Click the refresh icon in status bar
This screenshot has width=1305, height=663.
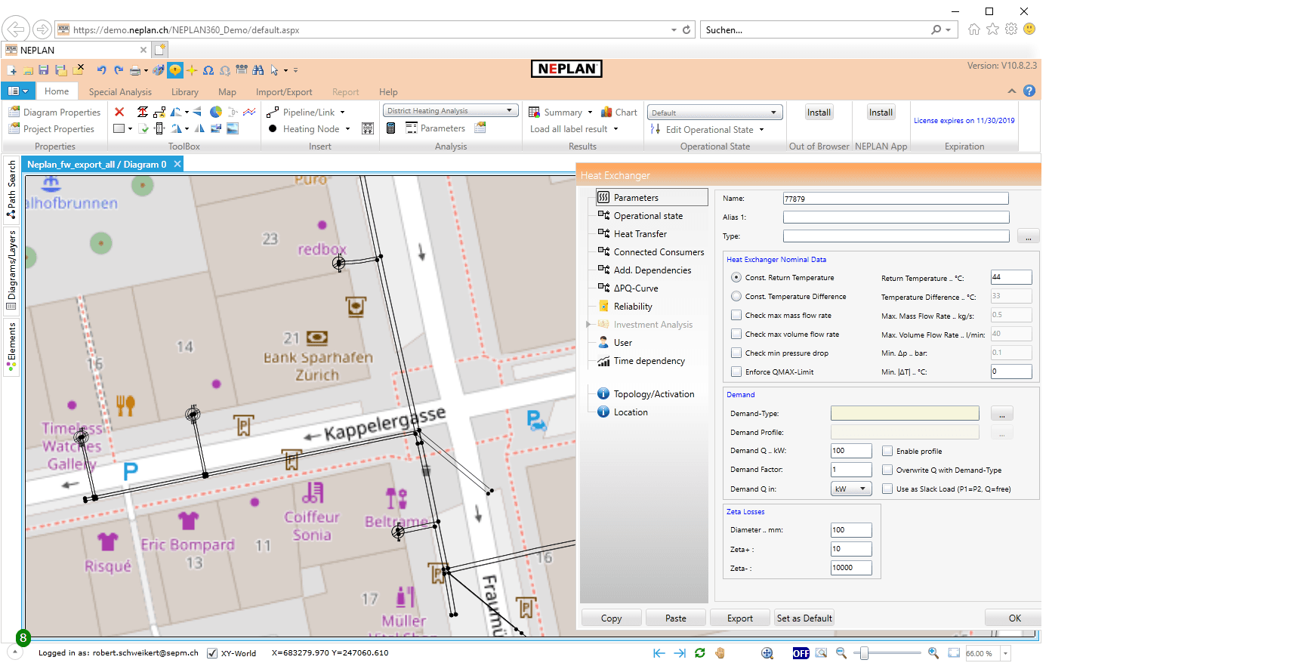point(700,653)
